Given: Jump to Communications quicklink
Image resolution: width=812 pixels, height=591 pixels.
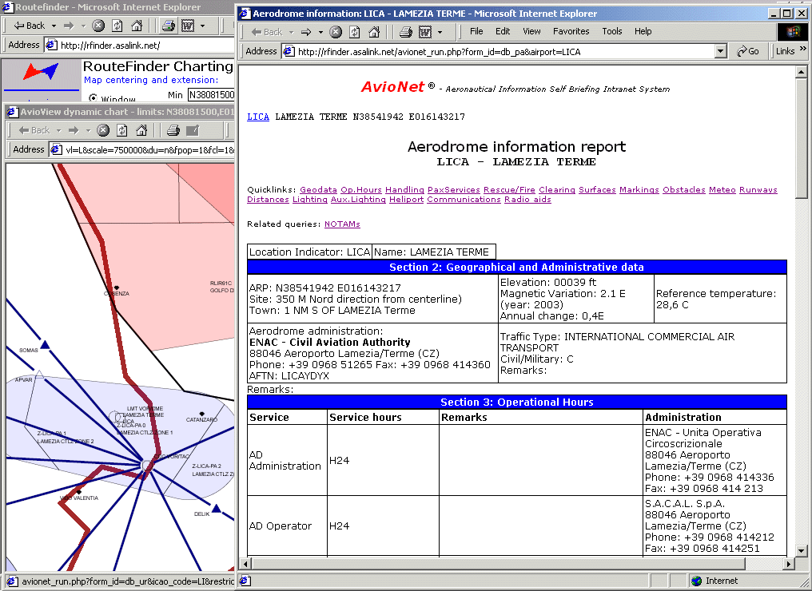Looking at the screenshot, I should pos(464,199).
